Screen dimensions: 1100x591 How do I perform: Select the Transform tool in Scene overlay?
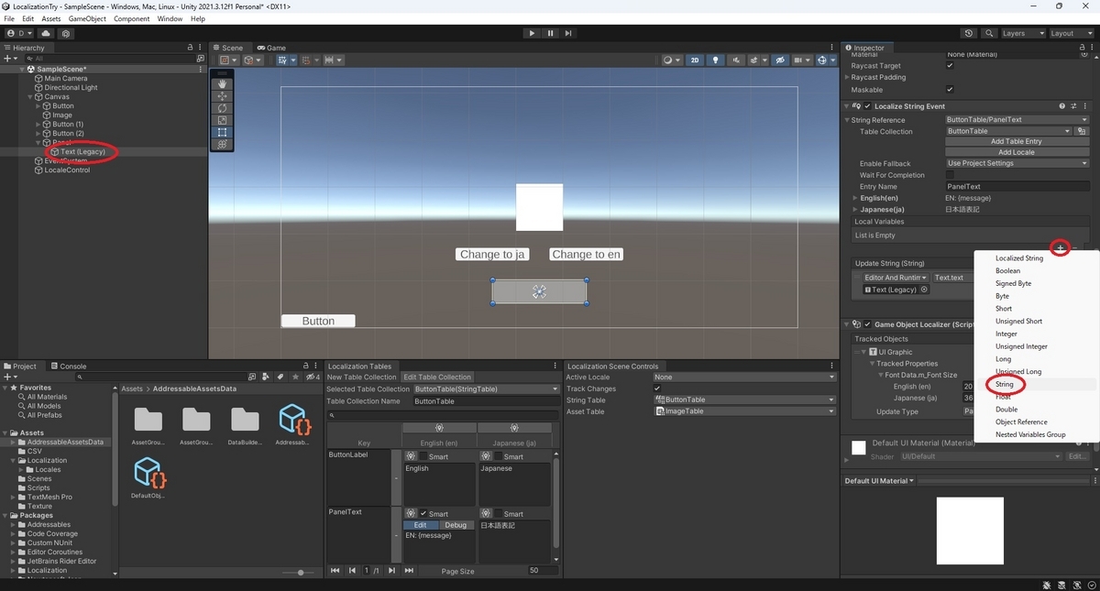(221, 145)
